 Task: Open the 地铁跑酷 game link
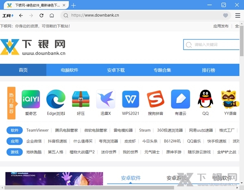point(34,152)
